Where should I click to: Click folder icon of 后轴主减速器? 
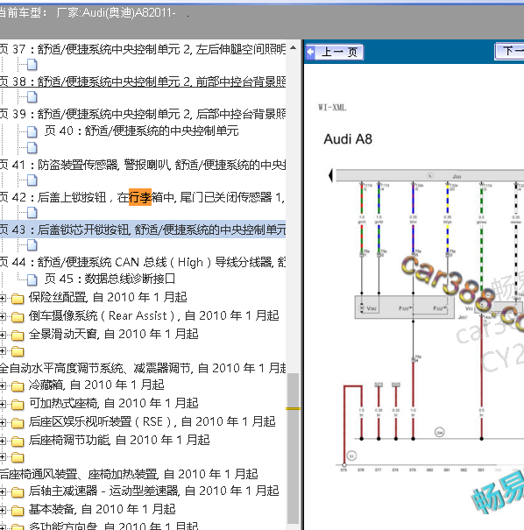pos(18,491)
